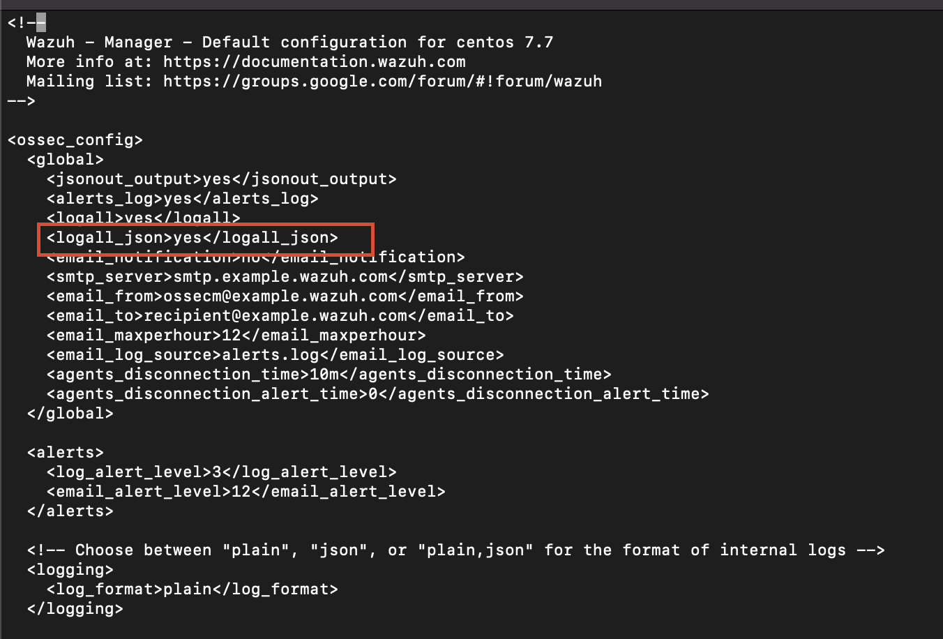Click the jsonout_output yes value

(x=217, y=179)
